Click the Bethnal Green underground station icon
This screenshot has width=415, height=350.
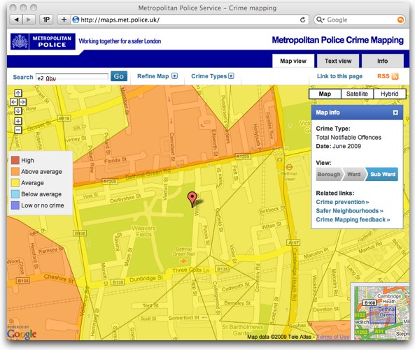tap(289, 167)
